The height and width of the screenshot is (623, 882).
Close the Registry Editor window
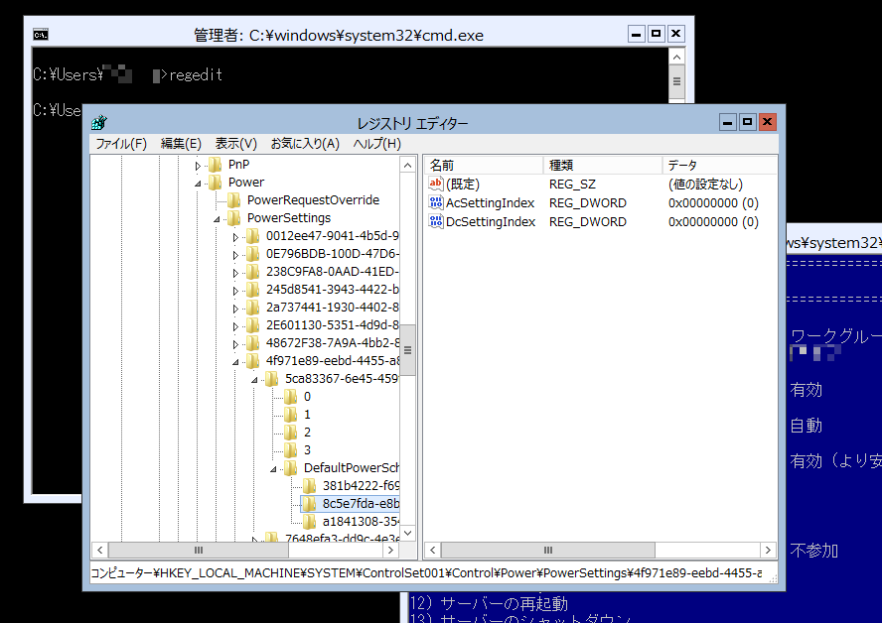767,122
